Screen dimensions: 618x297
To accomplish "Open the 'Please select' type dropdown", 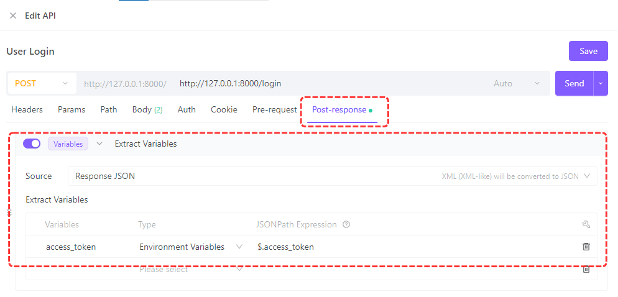I will click(191, 270).
